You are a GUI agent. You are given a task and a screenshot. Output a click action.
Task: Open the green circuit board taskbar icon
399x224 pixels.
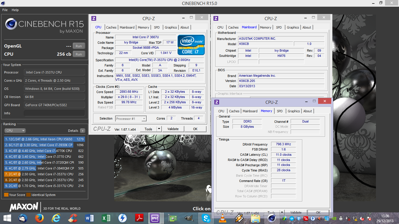point(173,218)
